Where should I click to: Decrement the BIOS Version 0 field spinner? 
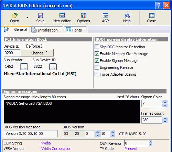97,135
